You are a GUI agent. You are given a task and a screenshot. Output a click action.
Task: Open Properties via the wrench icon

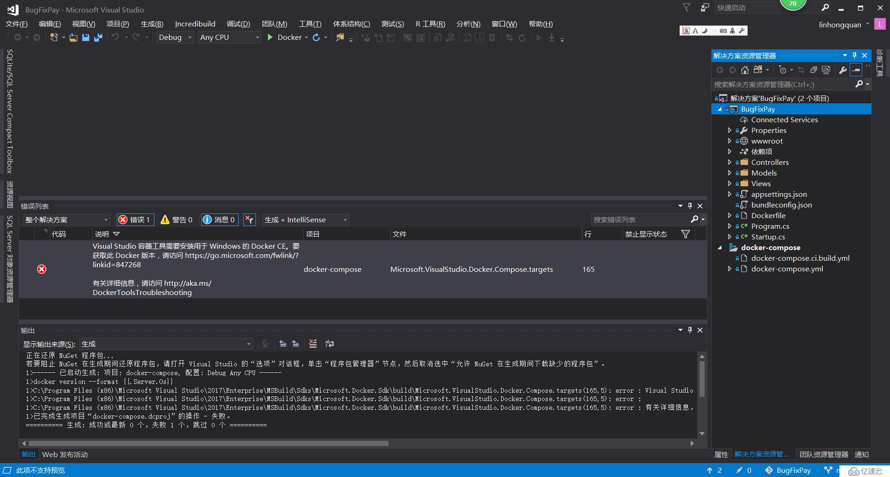click(x=843, y=70)
